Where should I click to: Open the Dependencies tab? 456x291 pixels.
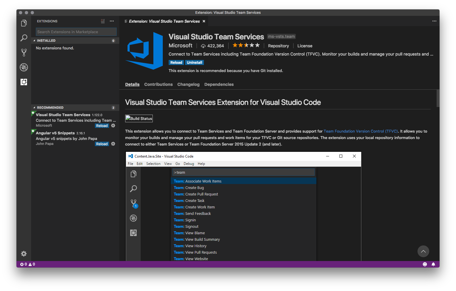pyautogui.click(x=219, y=84)
